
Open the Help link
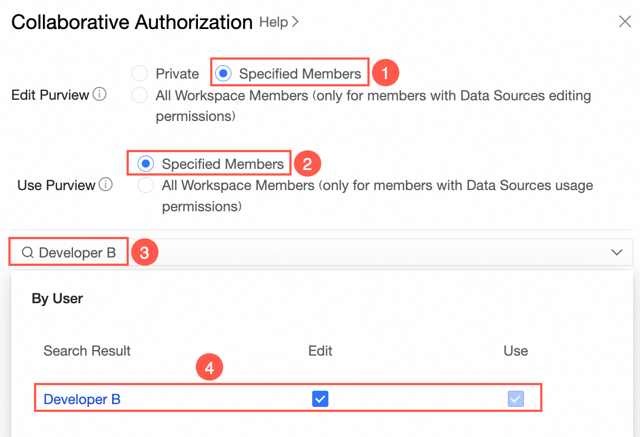pos(279,22)
